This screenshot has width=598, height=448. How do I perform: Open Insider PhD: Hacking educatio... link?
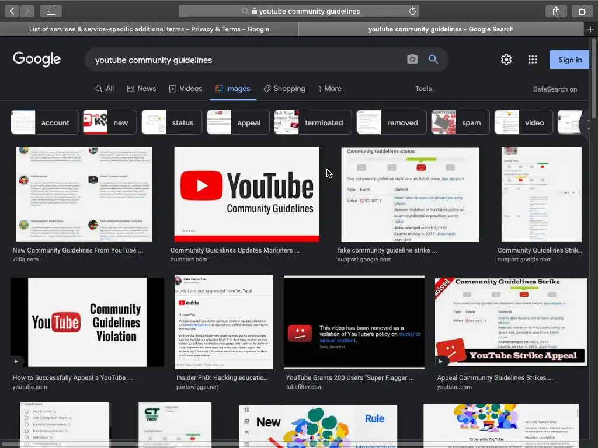tap(222, 377)
